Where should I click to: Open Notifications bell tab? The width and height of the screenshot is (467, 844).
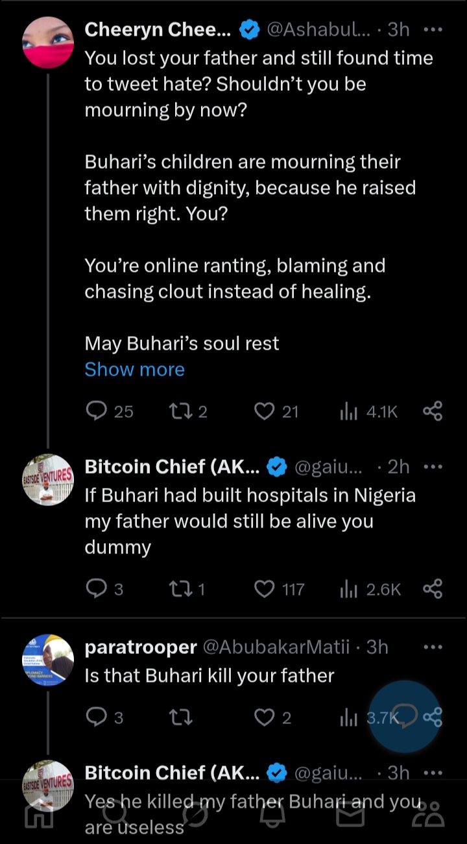[x=272, y=815]
